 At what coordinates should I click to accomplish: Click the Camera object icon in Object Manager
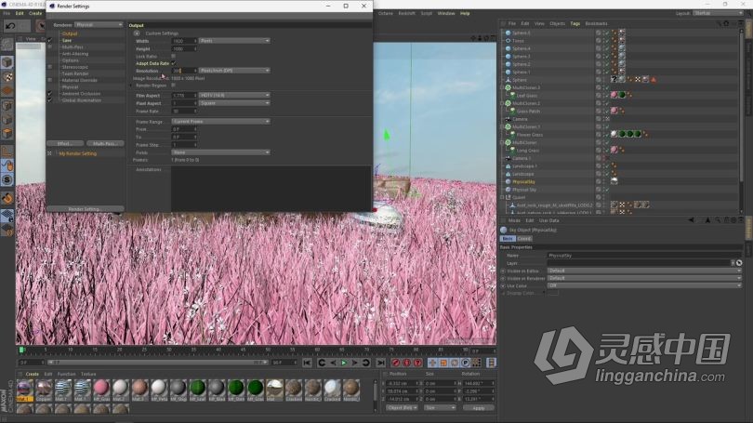click(x=509, y=119)
